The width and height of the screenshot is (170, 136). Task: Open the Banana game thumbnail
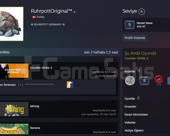14,129
